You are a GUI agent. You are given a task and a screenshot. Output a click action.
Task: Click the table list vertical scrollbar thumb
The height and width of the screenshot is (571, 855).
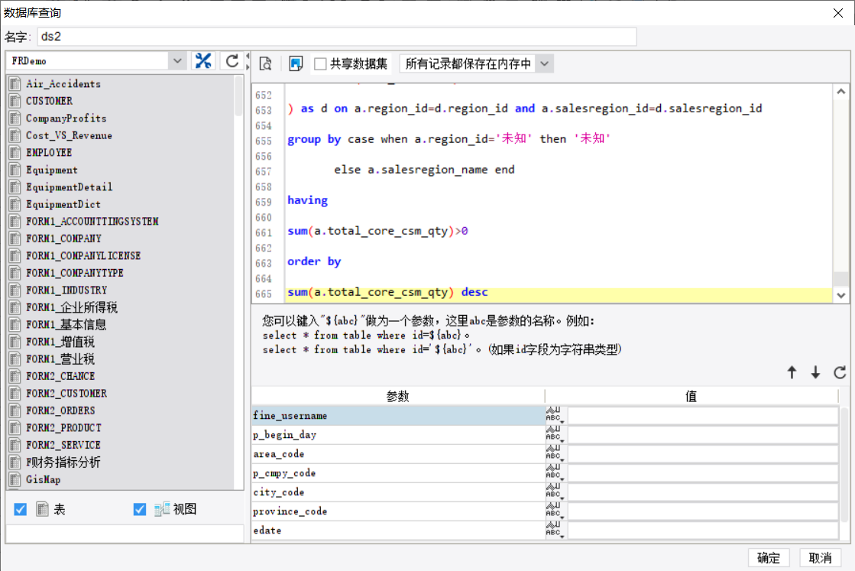pyautogui.click(x=238, y=96)
